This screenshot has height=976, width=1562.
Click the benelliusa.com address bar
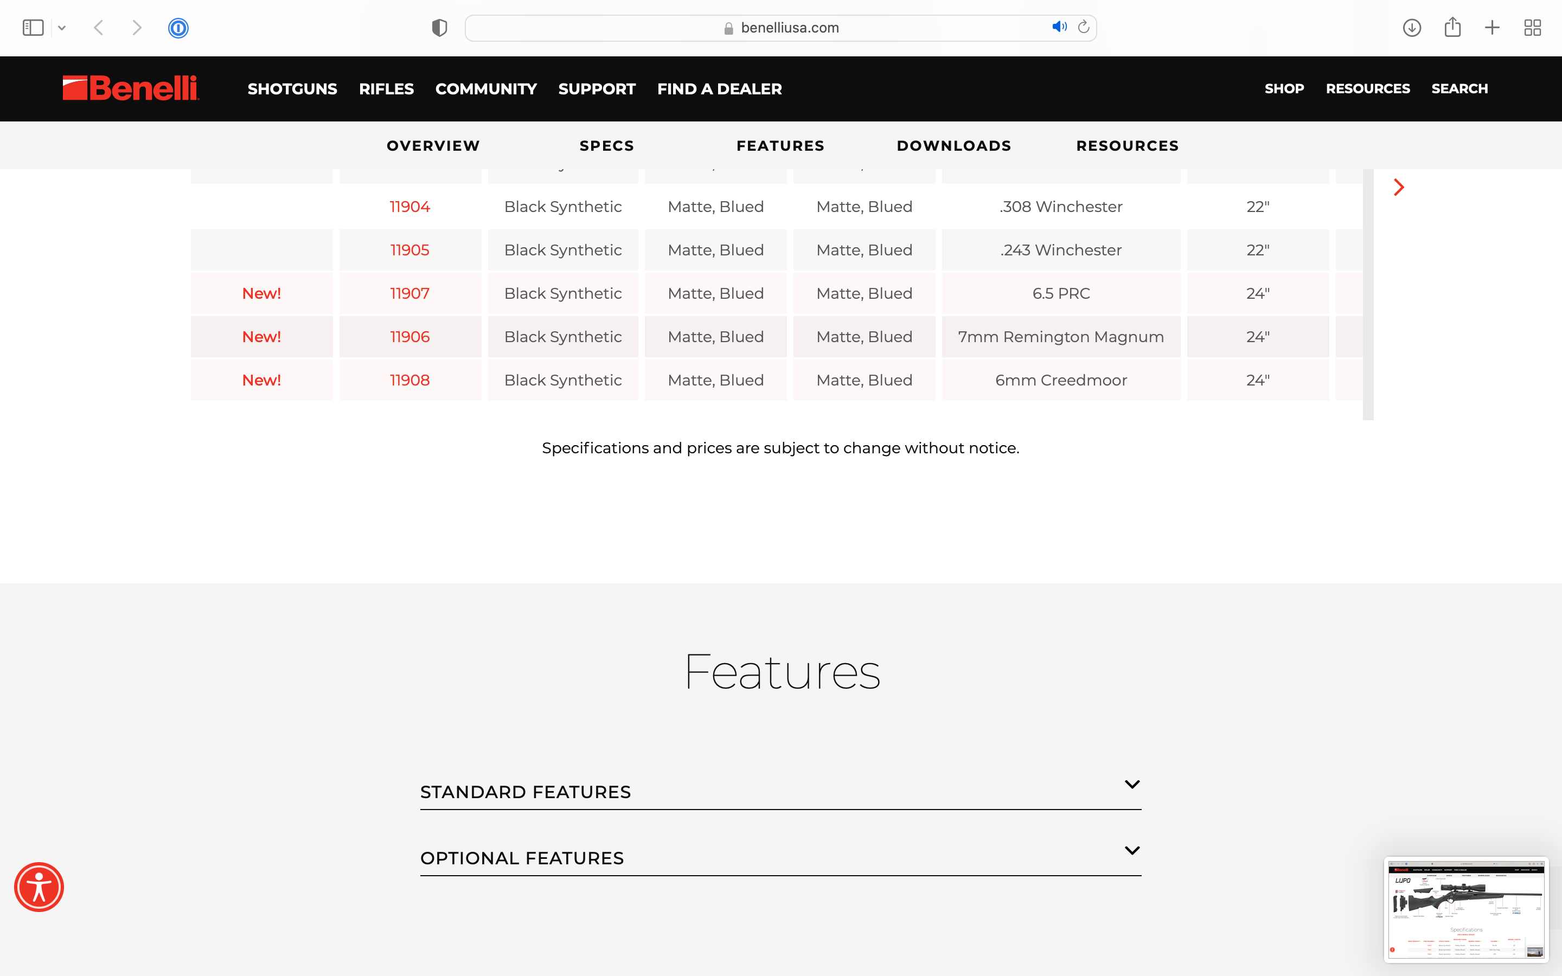pos(781,28)
